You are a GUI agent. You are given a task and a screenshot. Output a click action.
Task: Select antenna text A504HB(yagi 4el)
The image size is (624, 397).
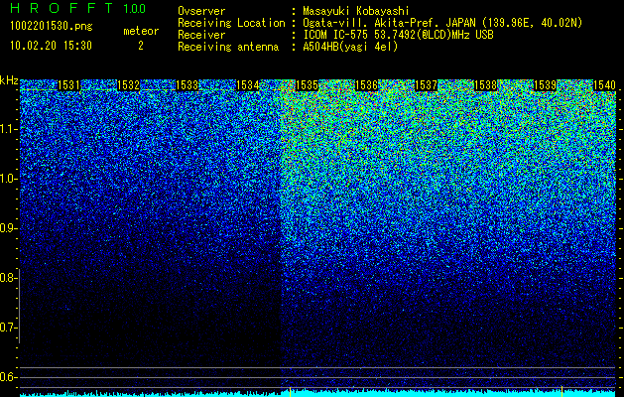pyautogui.click(x=350, y=47)
